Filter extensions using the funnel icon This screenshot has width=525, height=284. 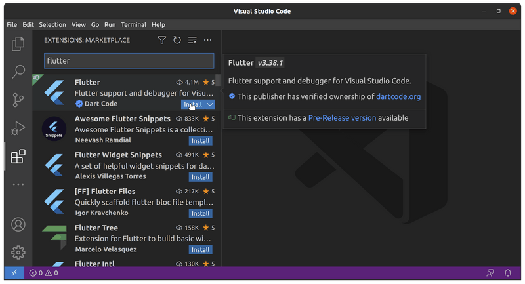click(x=162, y=41)
